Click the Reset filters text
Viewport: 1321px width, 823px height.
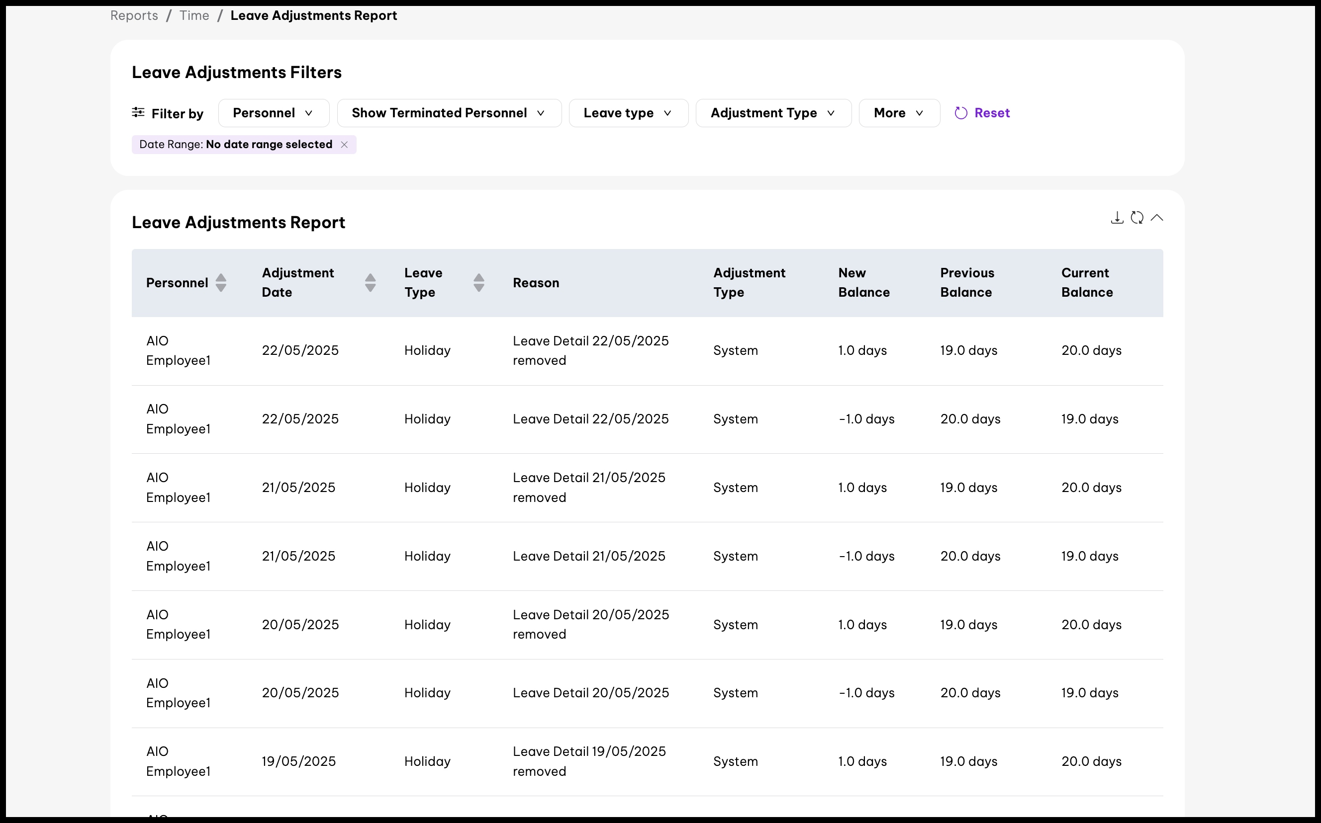(x=991, y=113)
